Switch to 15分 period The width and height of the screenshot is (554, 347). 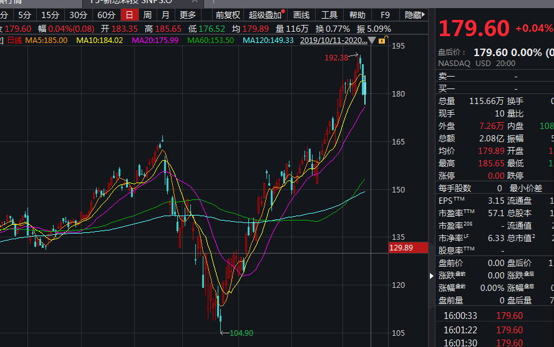[50, 15]
